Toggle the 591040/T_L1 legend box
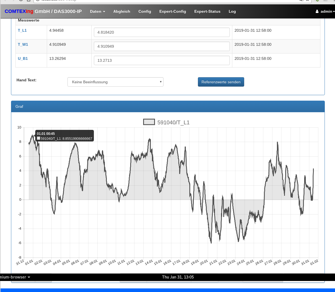This screenshot has height=292, width=335. tap(149, 122)
